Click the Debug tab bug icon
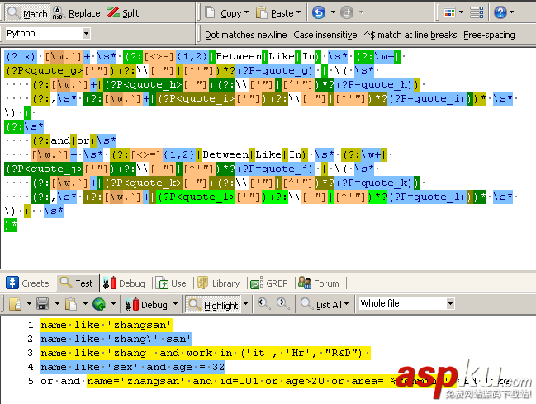The height and width of the screenshot is (404, 536). pyautogui.click(x=110, y=283)
